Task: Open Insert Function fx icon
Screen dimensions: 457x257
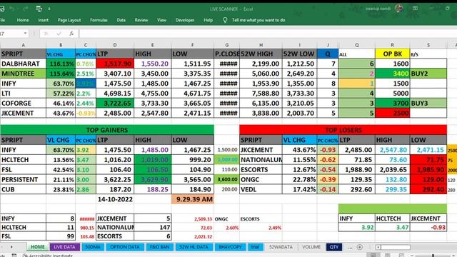Action: (71, 34)
